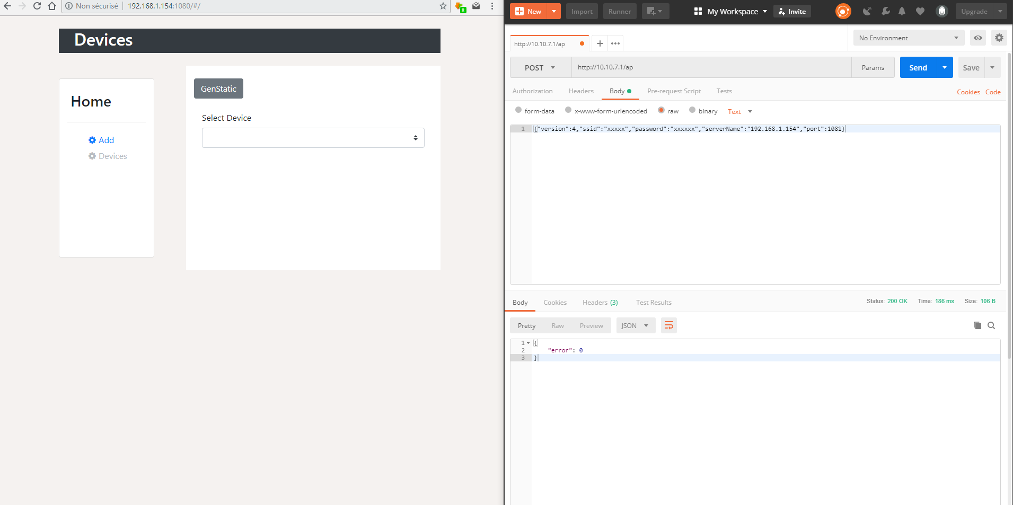The image size is (1013, 505).
Task: Switch to the Pre-request Script tab
Action: point(674,91)
